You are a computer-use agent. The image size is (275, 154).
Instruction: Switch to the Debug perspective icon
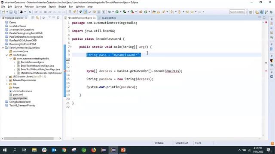(271, 12)
